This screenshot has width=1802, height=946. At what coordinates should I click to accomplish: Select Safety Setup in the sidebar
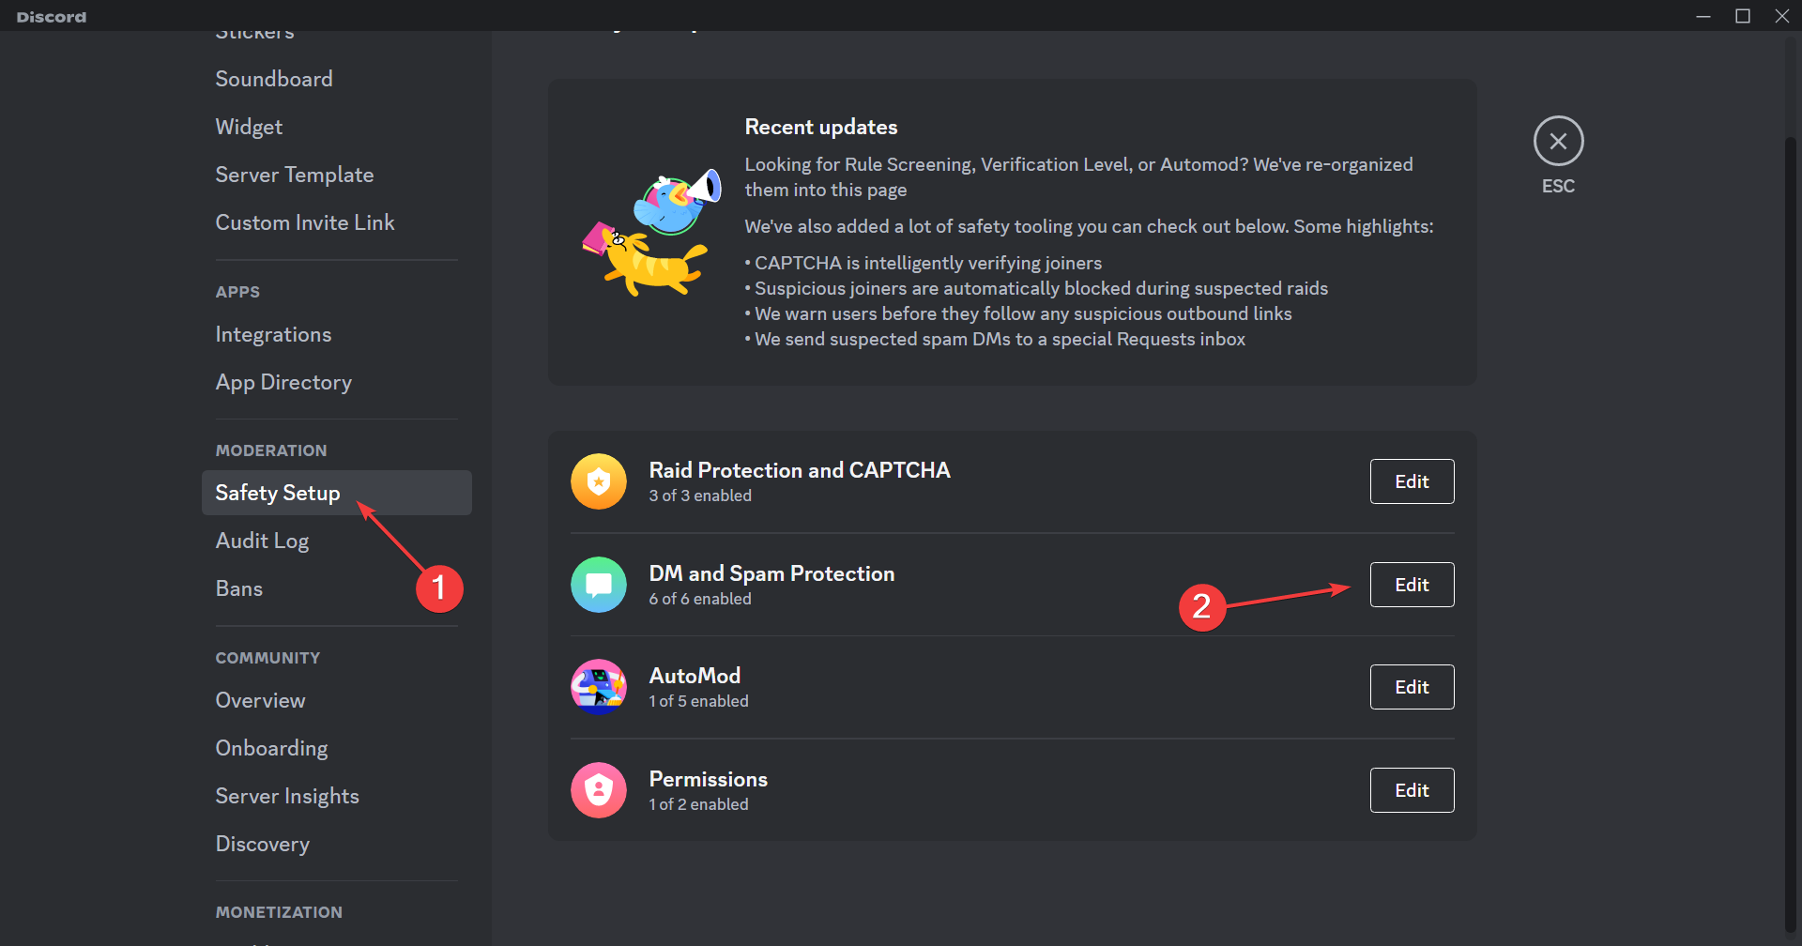tap(336, 493)
